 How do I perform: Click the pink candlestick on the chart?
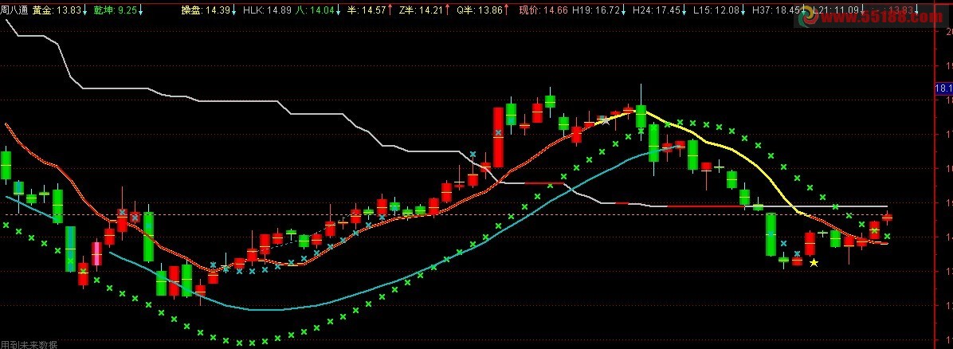[96, 253]
